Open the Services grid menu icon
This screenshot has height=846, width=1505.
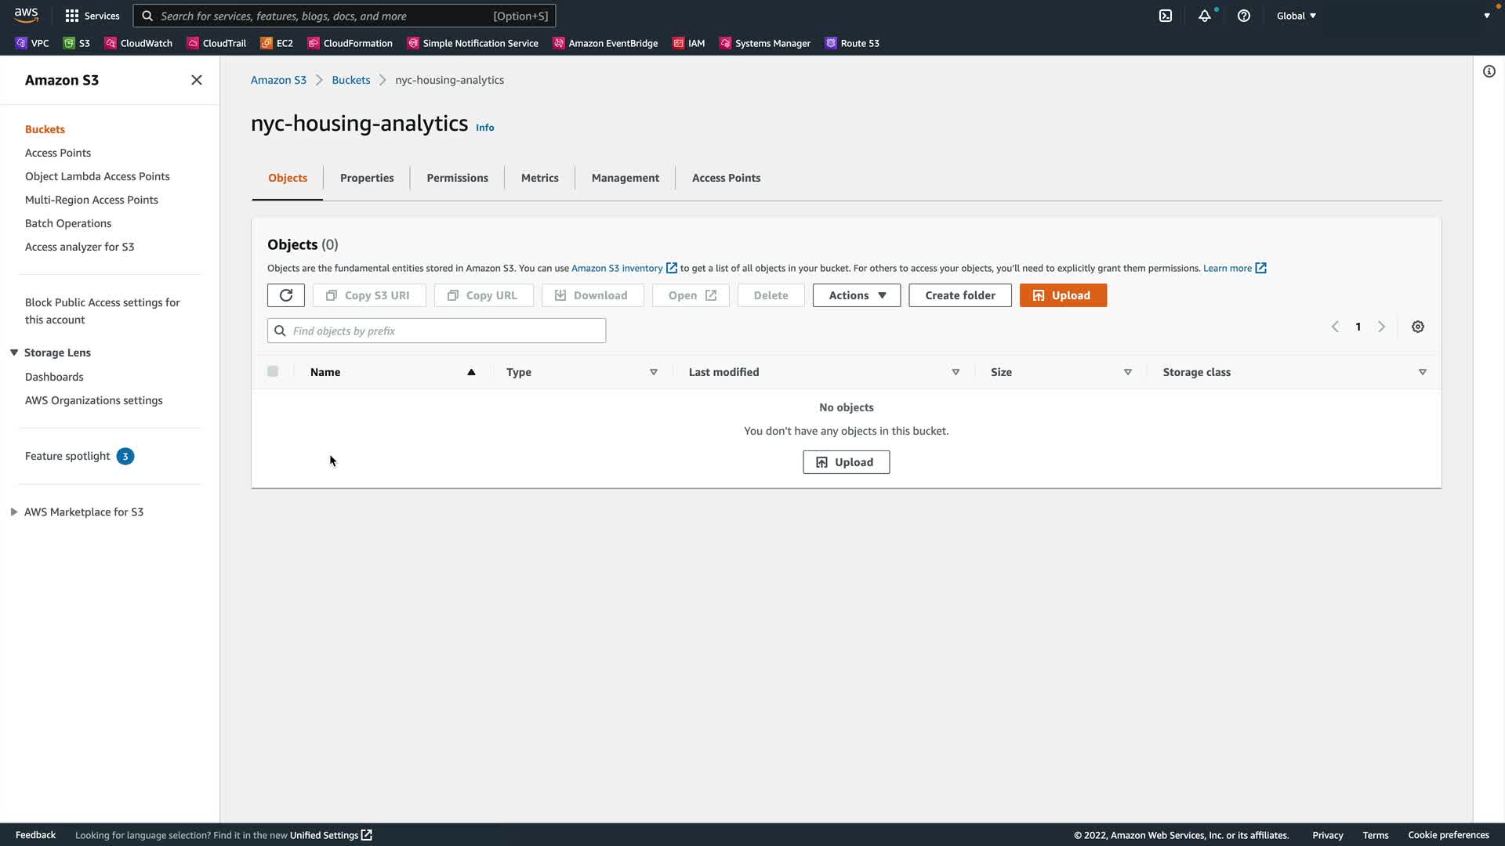(72, 16)
